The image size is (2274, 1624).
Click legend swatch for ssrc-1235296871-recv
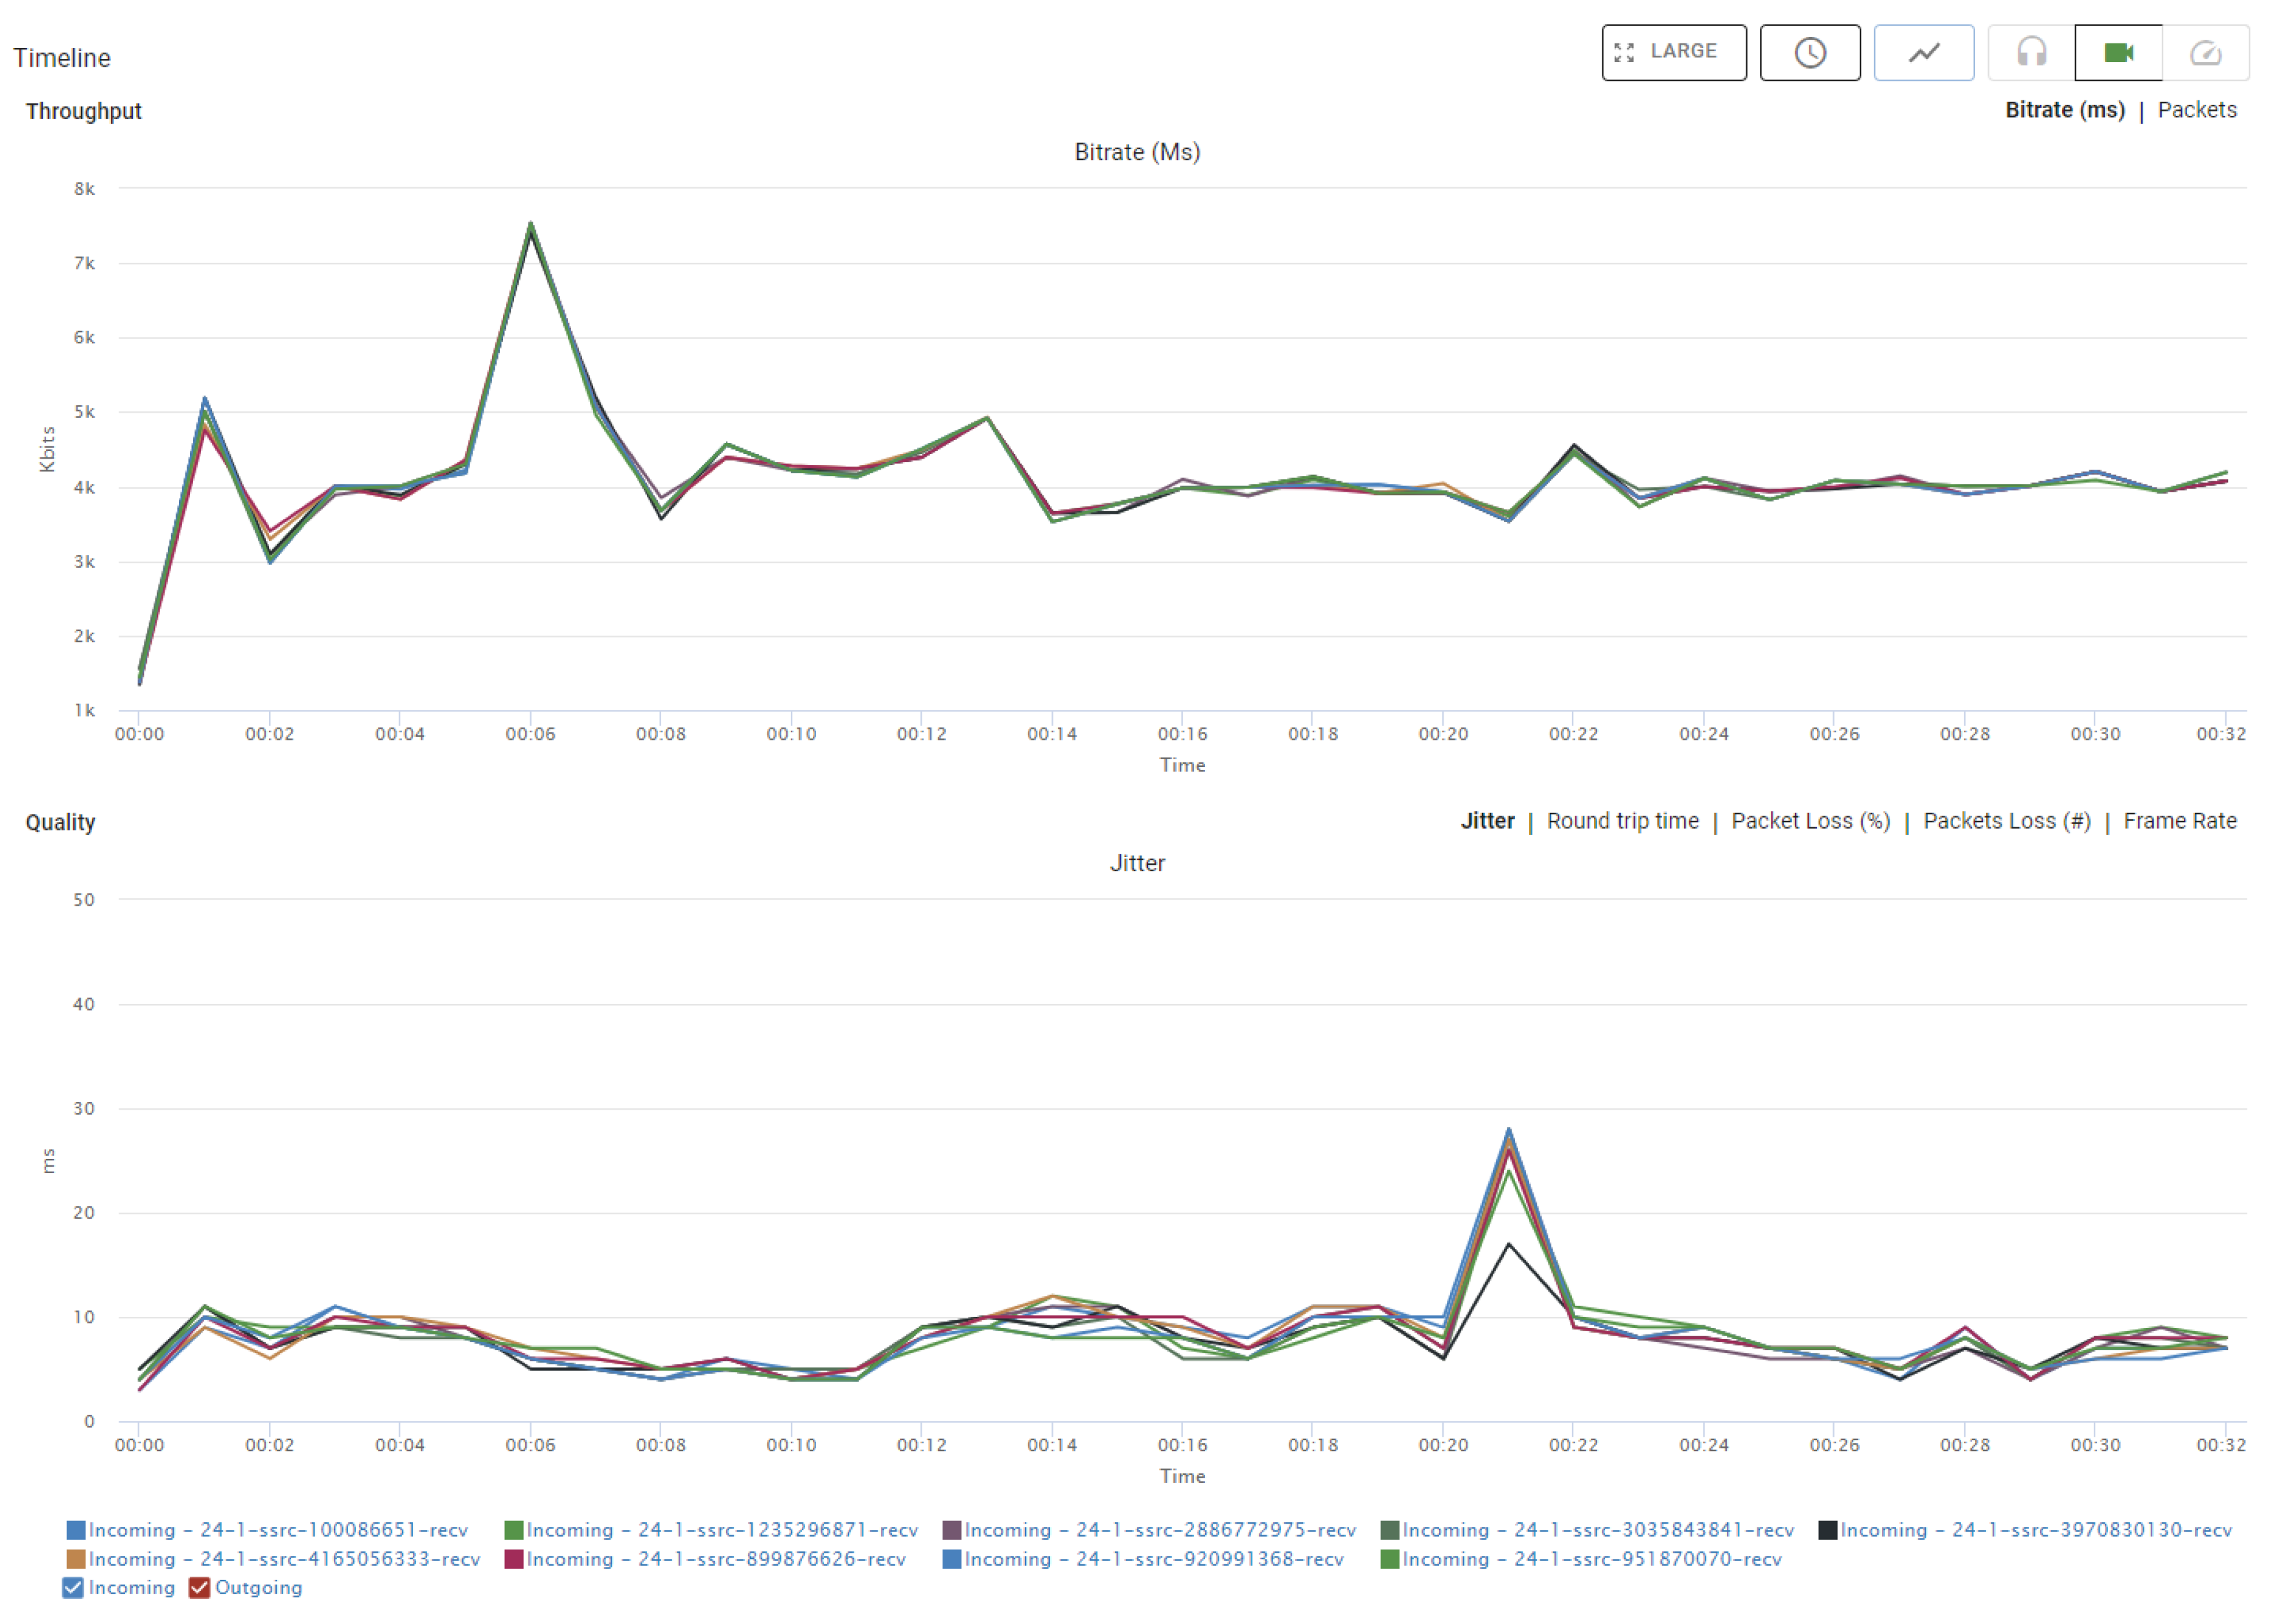pos(514,1530)
